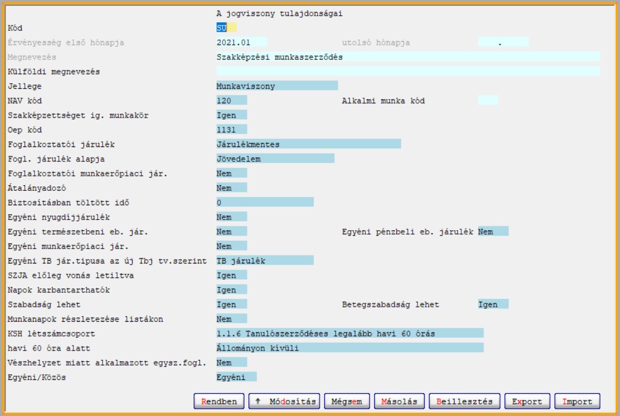The height and width of the screenshot is (416, 620).
Task: Toggle the Betegszabadság lehet Igen value
Action: point(492,305)
